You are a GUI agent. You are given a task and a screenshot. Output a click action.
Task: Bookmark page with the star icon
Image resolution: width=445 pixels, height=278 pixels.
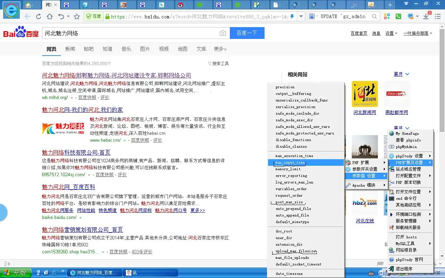[x=77, y=17]
